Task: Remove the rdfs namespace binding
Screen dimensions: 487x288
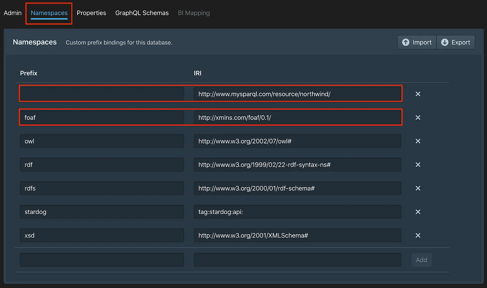Action: point(418,188)
